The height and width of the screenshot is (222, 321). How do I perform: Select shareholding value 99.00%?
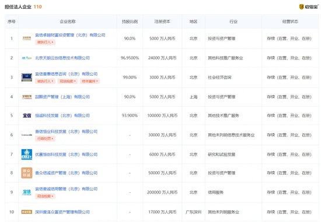pyautogui.click(x=130, y=77)
